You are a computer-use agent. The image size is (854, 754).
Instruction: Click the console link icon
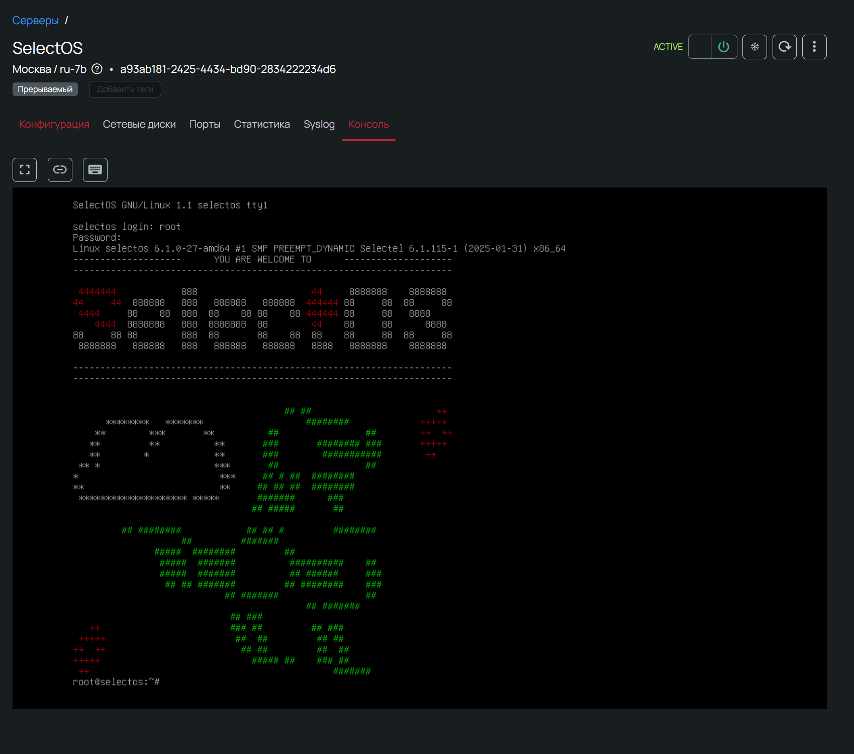(x=60, y=169)
